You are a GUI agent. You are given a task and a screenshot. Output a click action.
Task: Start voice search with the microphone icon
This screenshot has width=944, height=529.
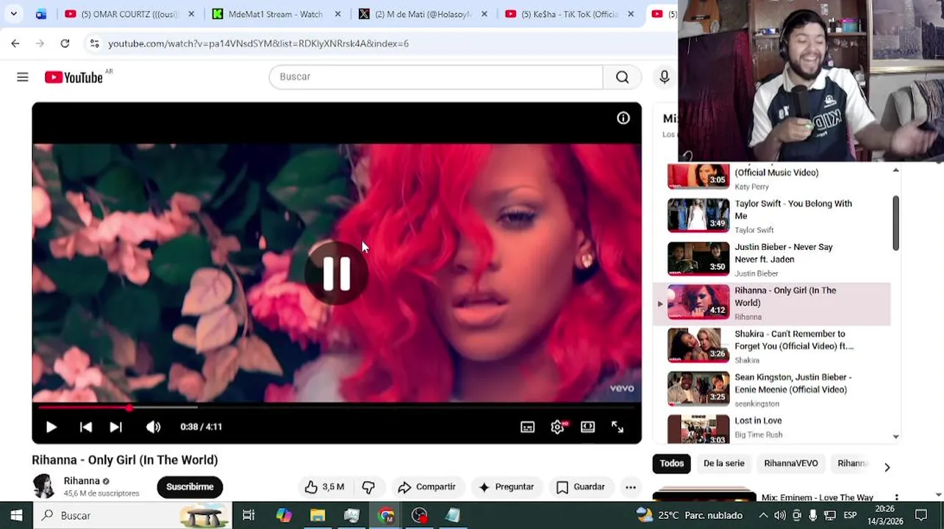[x=665, y=77]
